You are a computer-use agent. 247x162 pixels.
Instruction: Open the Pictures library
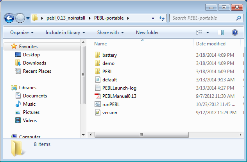tap(31, 112)
